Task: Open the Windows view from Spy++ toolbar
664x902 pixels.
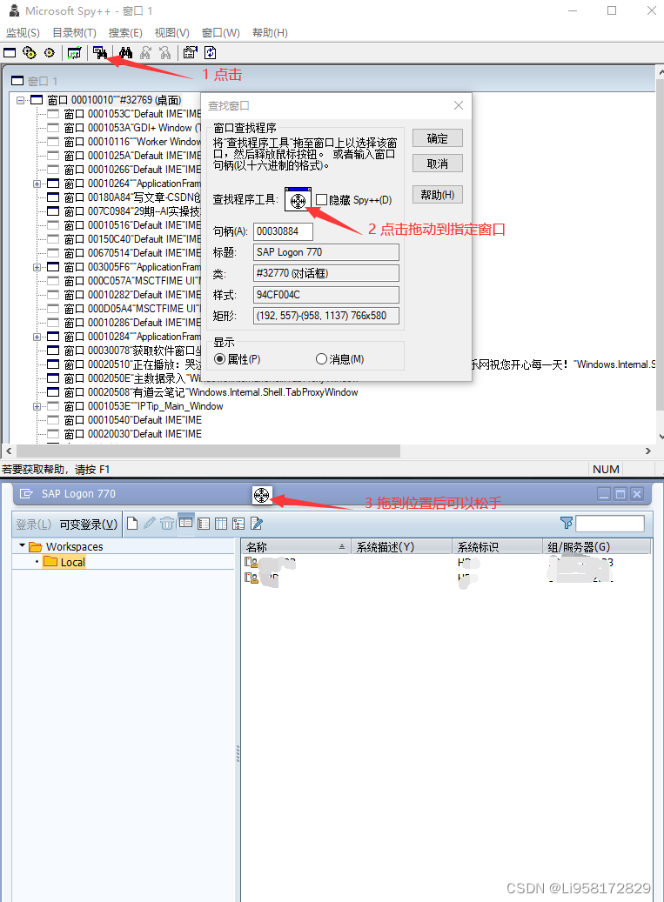Action: pyautogui.click(x=10, y=53)
